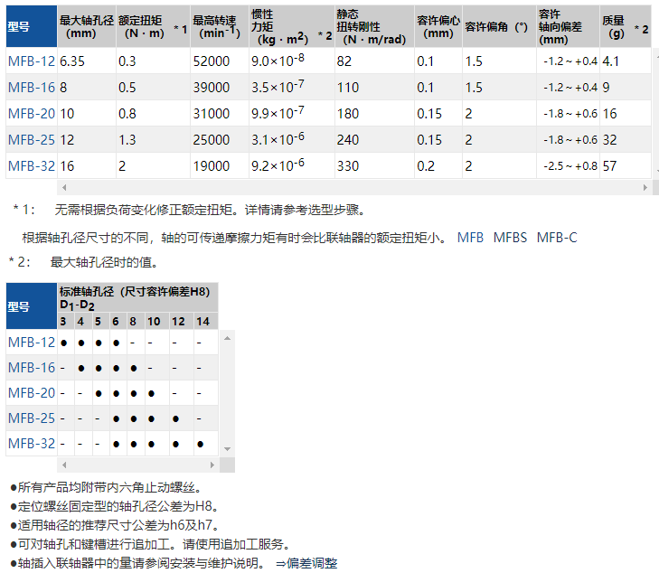Click left arrow of bore table horizontal scrollbar

point(62,465)
